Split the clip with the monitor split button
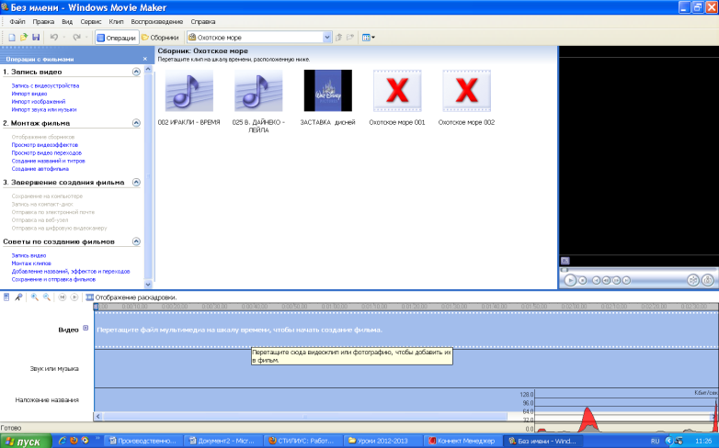The image size is (719, 448). [x=693, y=280]
